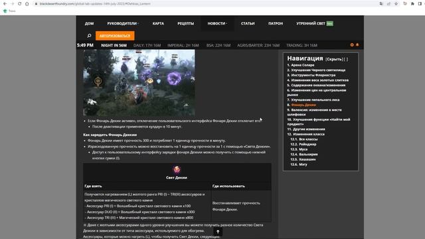Click the TRADING: 3H 16M timer
This screenshot has width=425, height=239.
pos(301,45)
